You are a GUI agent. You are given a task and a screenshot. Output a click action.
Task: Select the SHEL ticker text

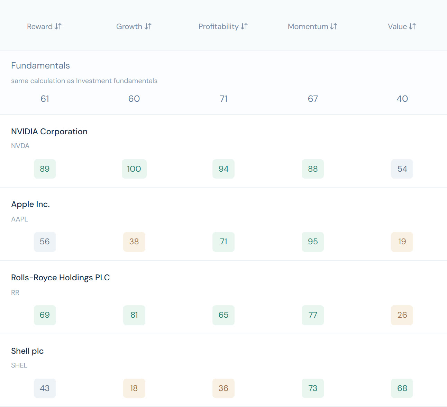pyautogui.click(x=19, y=365)
